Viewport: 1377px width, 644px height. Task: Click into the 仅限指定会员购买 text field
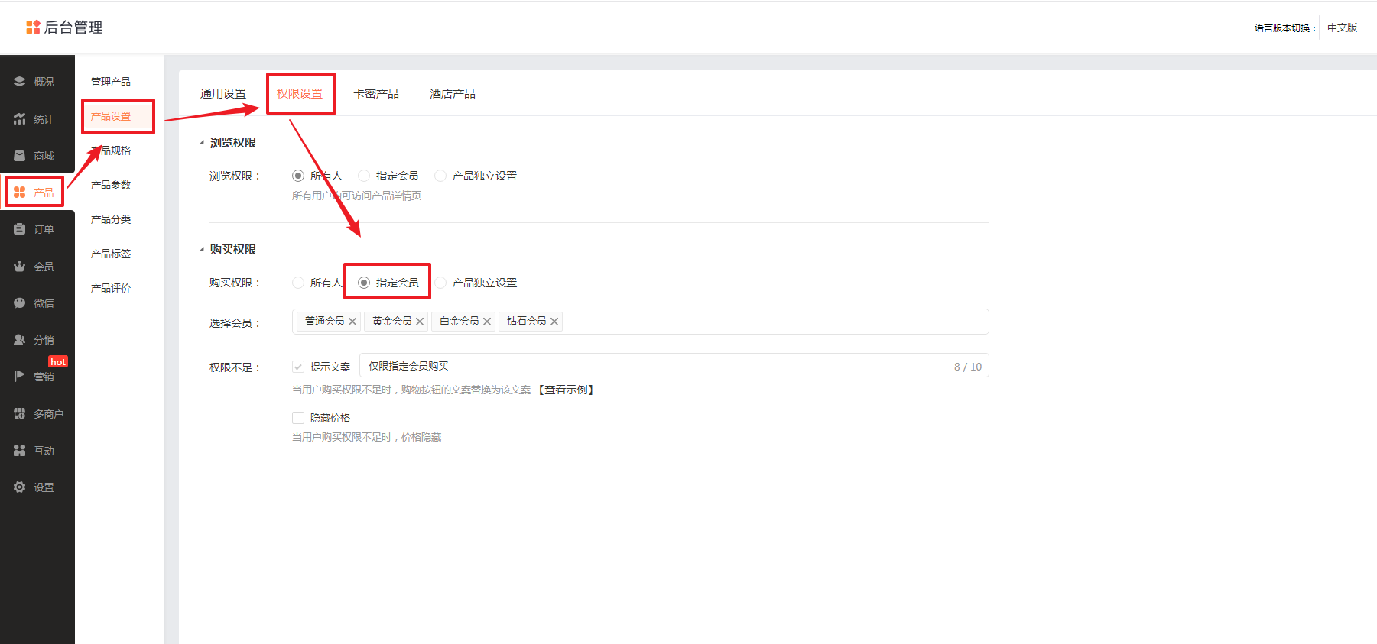click(674, 366)
